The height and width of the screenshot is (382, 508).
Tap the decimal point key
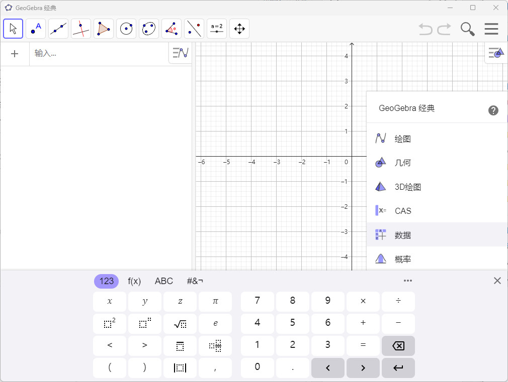tap(293, 368)
